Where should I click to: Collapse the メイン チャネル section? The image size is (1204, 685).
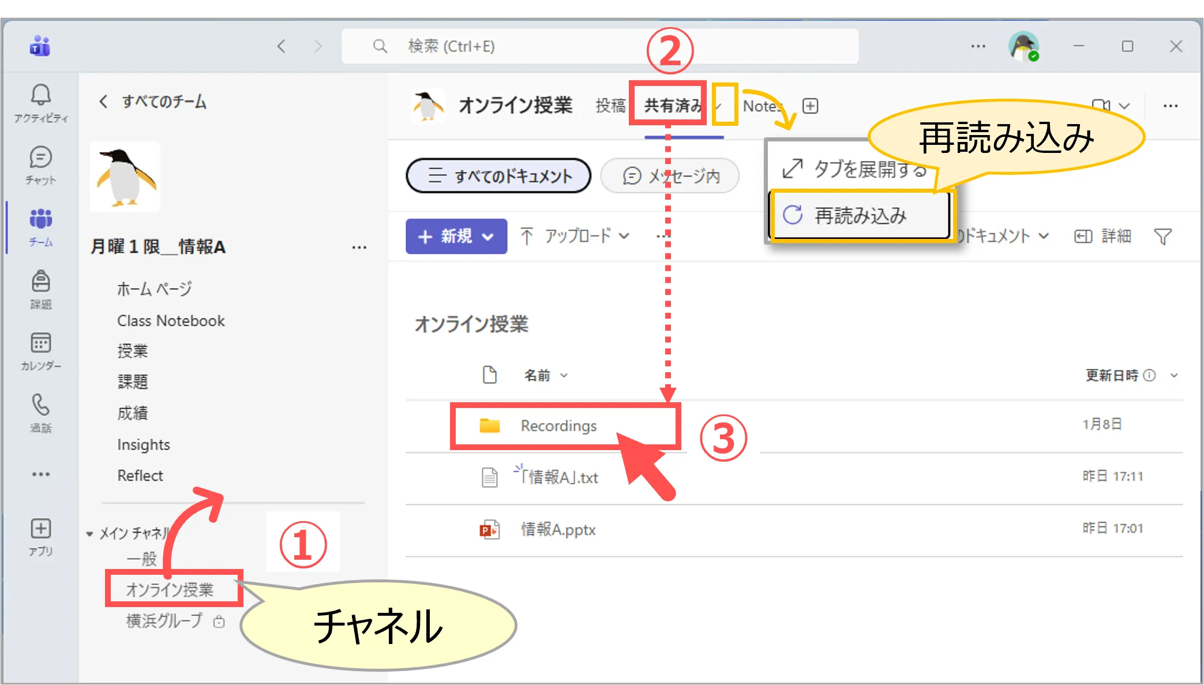[89, 534]
